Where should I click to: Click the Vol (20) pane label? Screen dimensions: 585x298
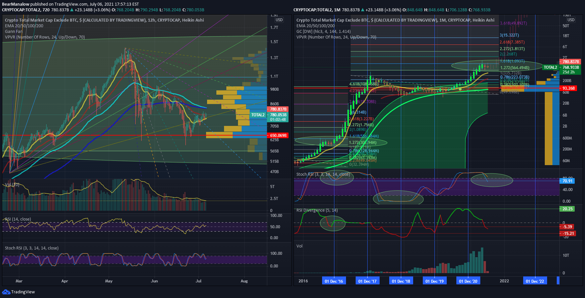(x=12, y=184)
